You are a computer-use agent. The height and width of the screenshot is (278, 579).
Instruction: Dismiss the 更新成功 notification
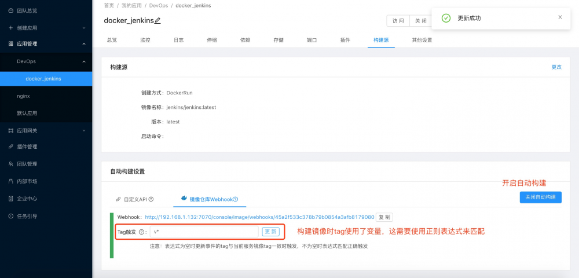(560, 17)
